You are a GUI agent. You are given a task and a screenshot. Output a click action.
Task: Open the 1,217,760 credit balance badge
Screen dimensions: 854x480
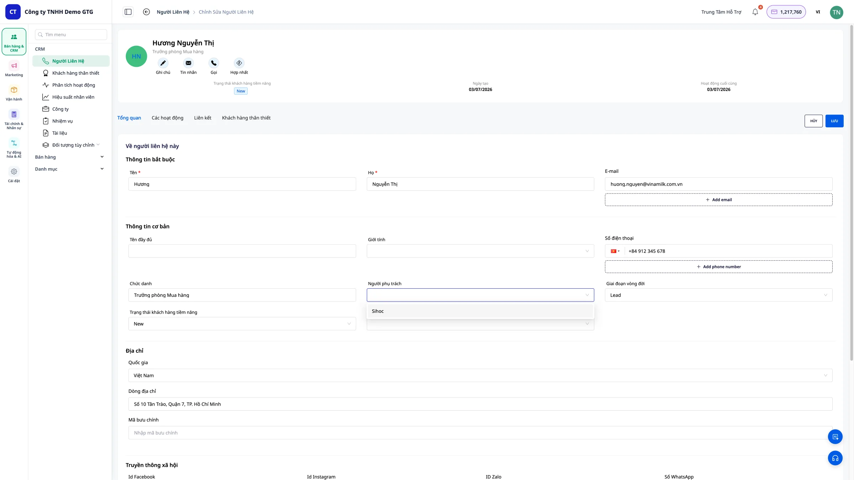tap(786, 12)
